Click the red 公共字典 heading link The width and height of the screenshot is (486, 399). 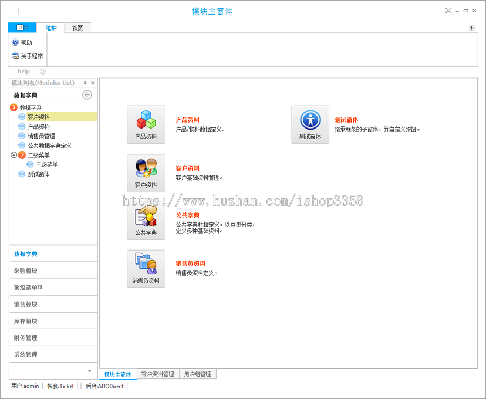pyautogui.click(x=187, y=215)
